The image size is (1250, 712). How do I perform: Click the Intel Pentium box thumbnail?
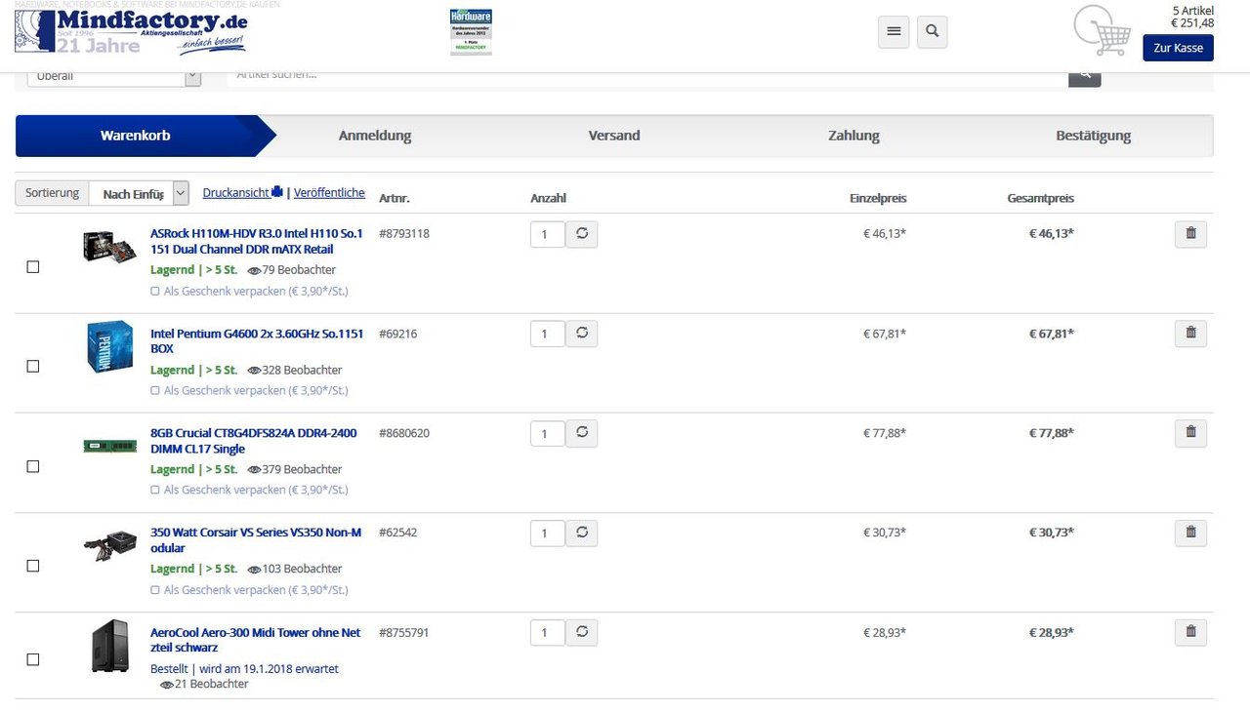tap(109, 346)
